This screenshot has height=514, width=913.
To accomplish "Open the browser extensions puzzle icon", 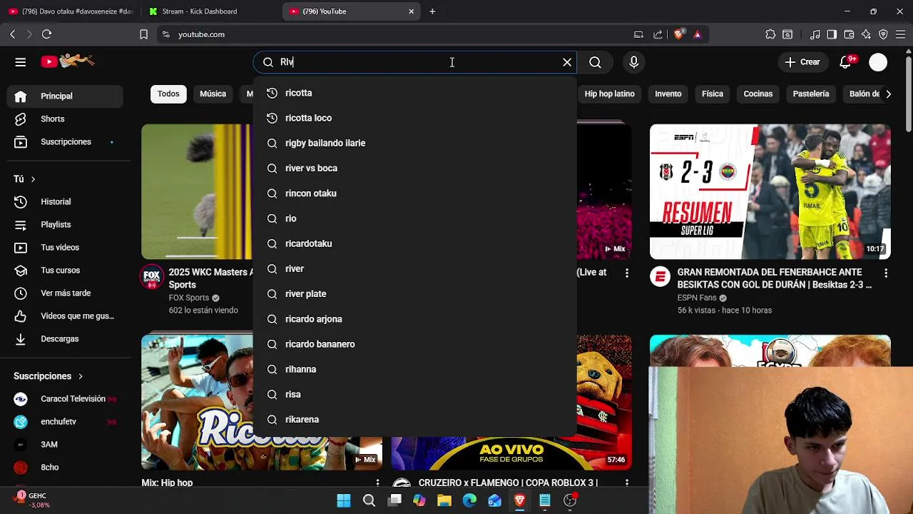I will pos(770,34).
